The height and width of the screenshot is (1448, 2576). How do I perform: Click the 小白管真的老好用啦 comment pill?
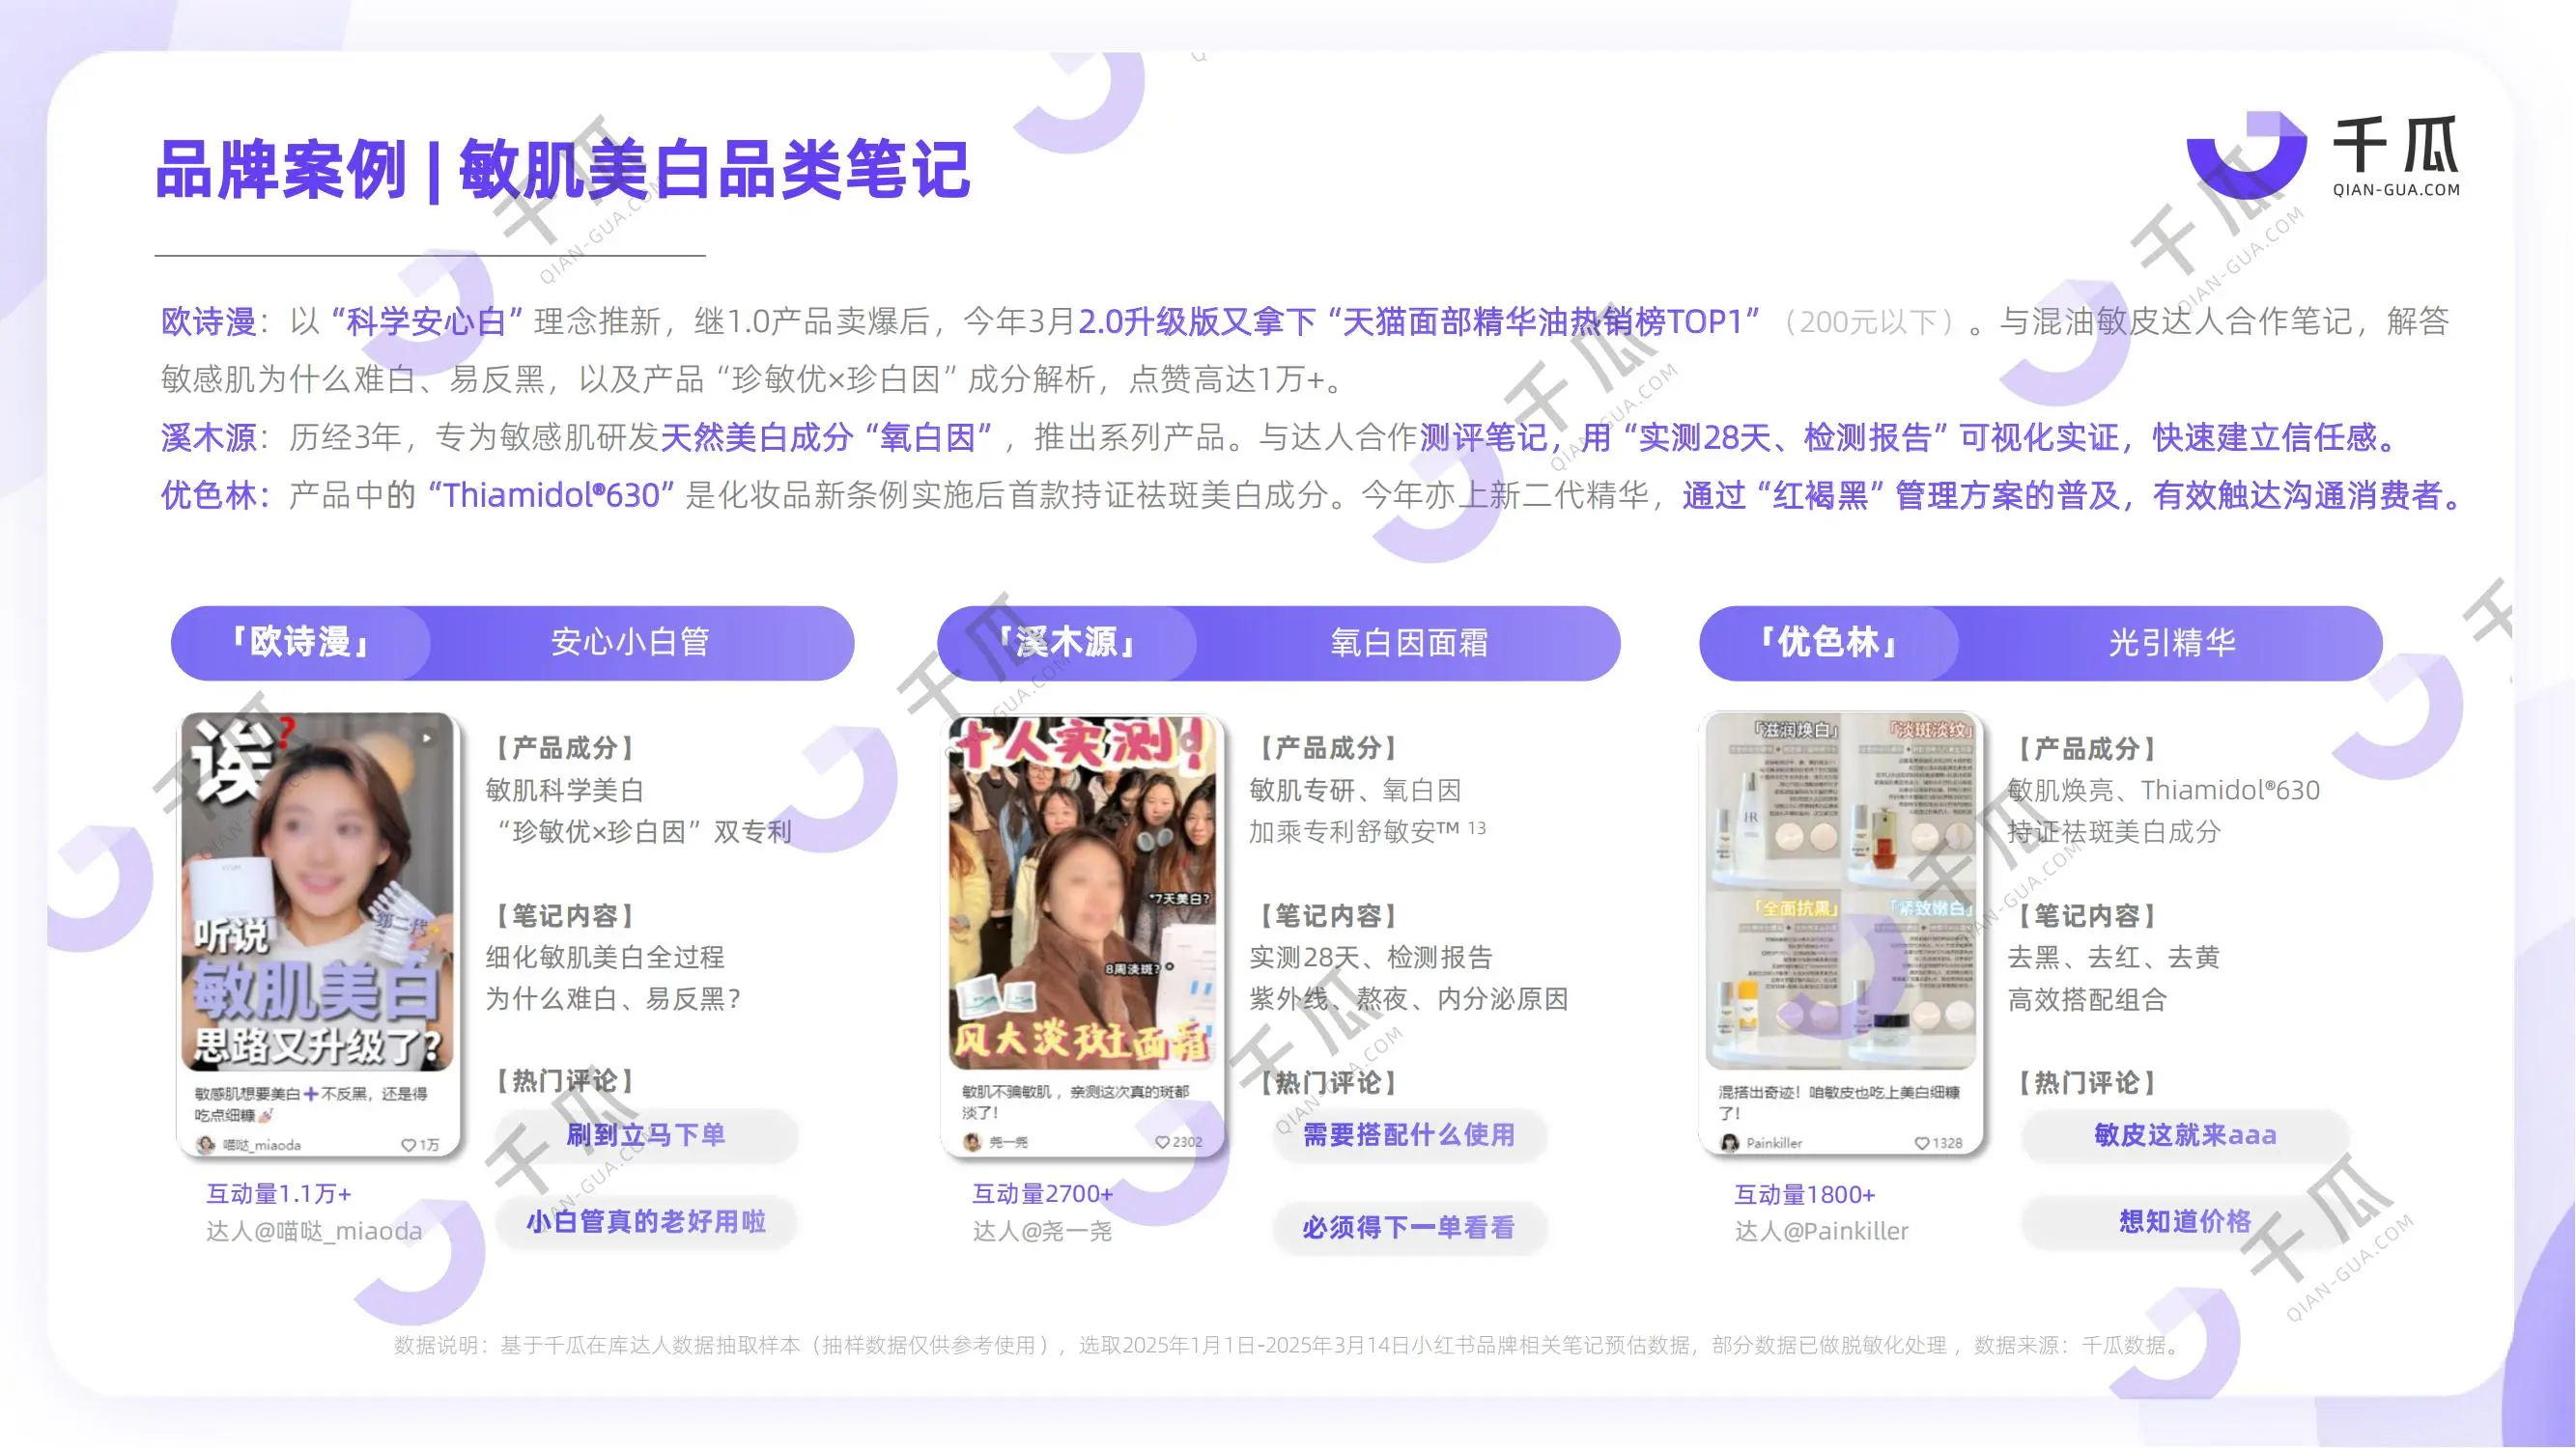point(646,1221)
